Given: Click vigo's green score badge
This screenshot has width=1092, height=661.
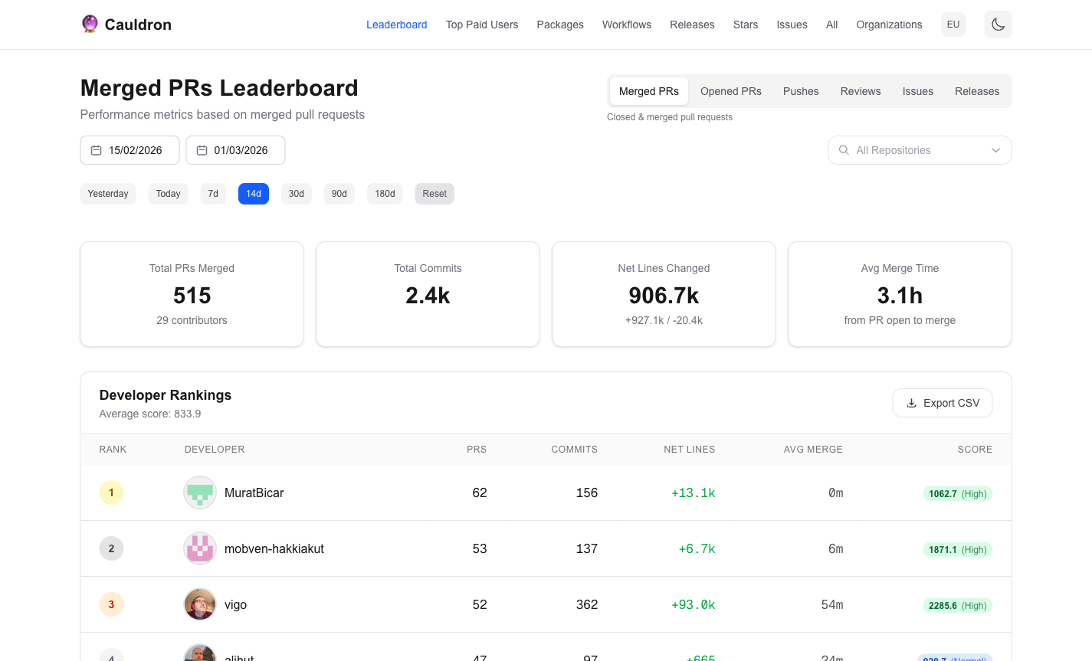Looking at the screenshot, I should (x=957, y=604).
